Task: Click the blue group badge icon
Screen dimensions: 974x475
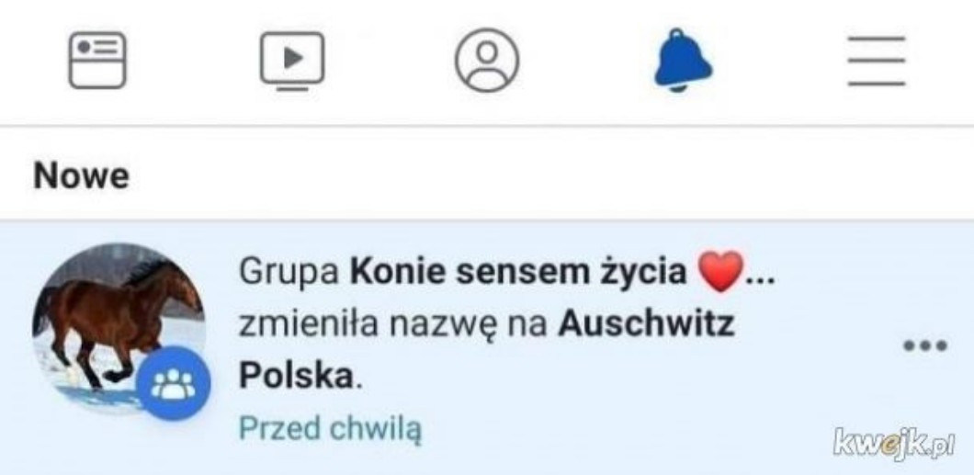Action: 174,384
